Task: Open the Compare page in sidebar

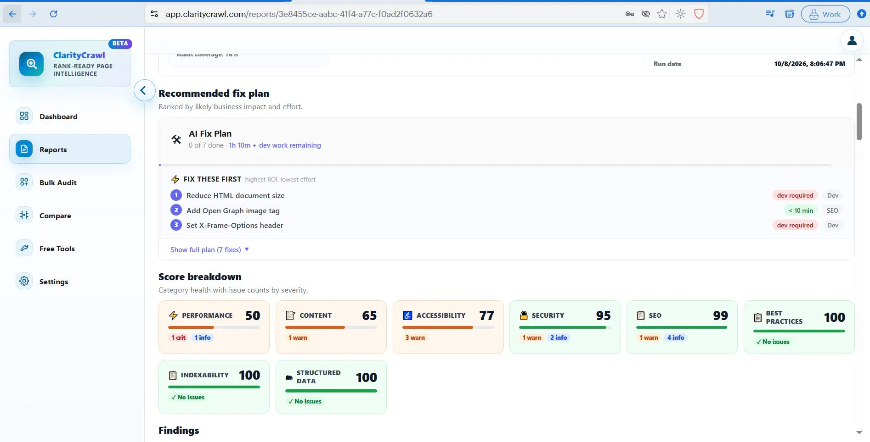Action: point(70,215)
